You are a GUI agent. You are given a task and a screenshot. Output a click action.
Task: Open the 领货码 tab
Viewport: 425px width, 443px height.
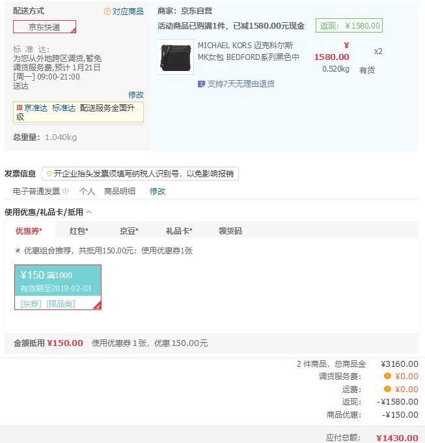[230, 231]
